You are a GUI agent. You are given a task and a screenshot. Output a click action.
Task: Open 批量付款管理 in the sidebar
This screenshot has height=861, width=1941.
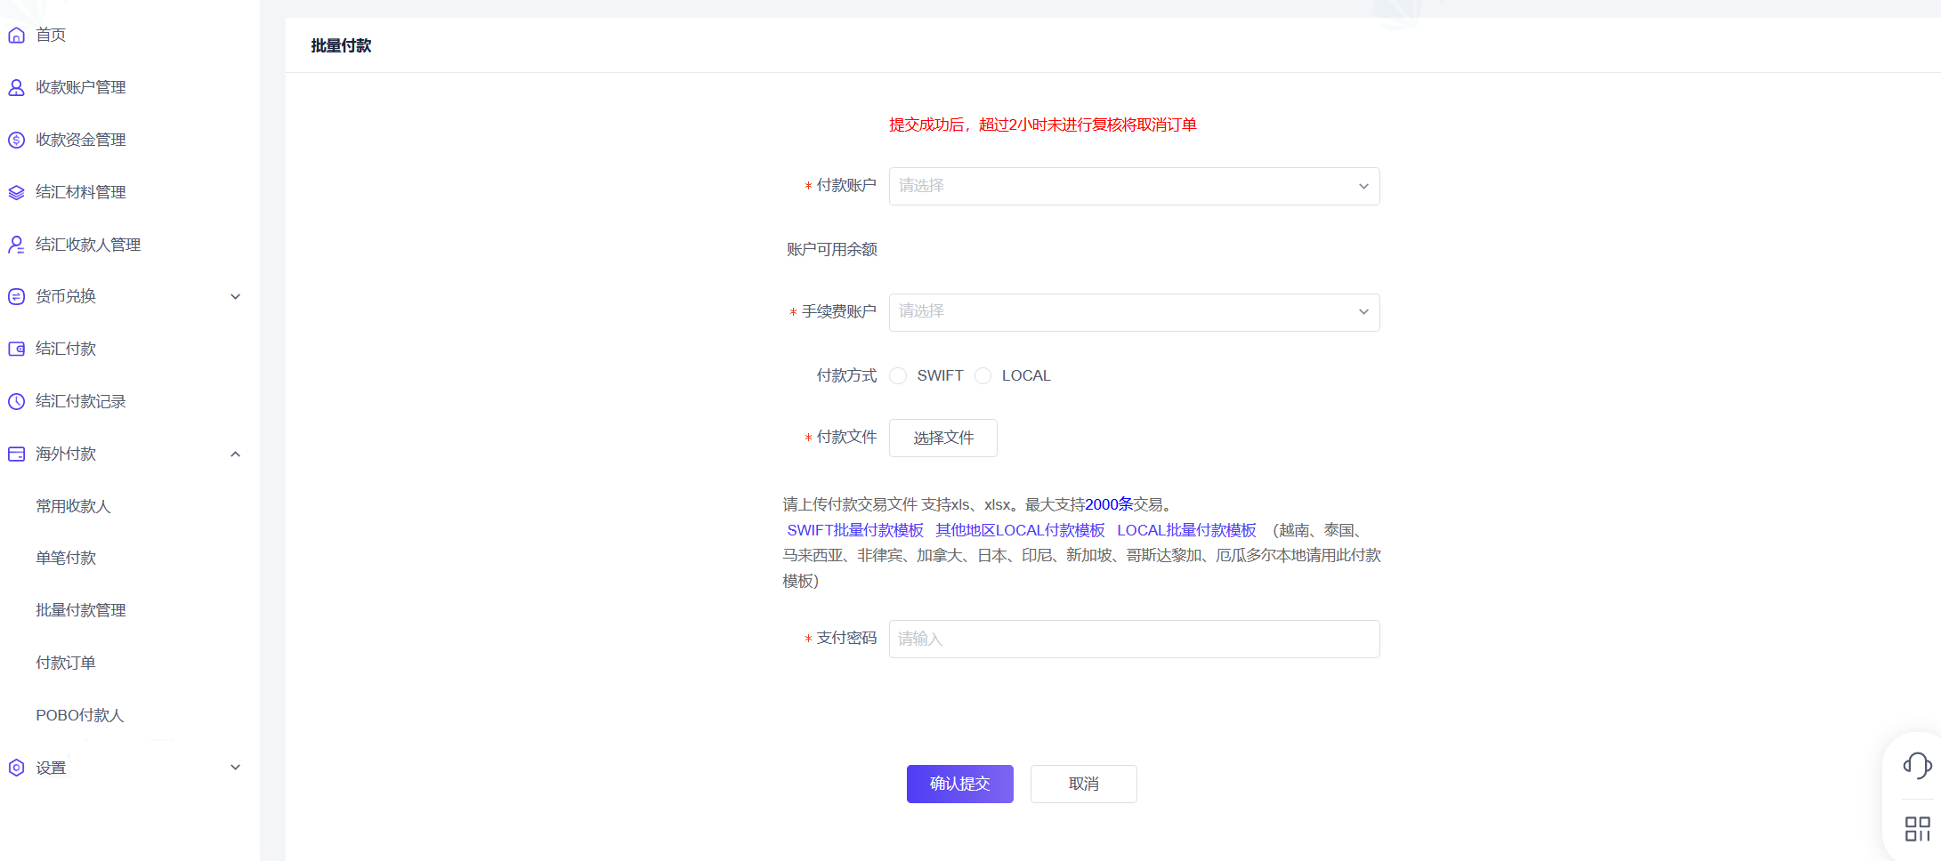[x=81, y=610]
